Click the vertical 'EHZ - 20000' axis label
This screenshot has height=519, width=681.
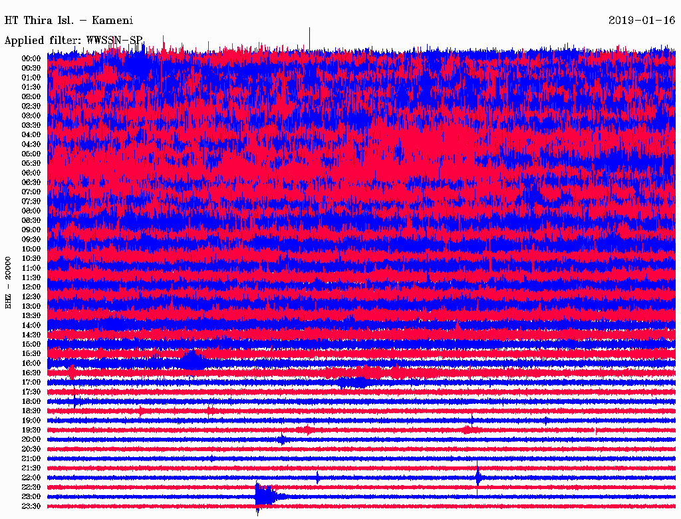click(9, 282)
